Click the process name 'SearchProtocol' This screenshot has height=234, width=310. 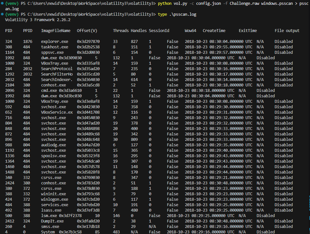(57, 69)
